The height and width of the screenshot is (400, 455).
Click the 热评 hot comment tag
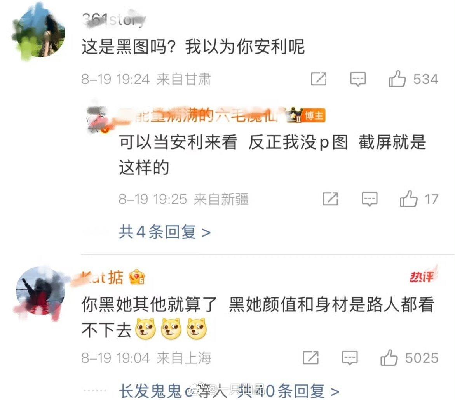[422, 276]
